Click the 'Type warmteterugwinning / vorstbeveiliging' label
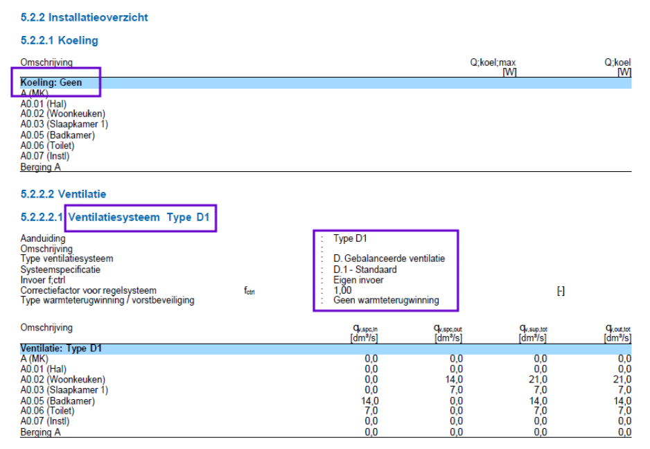The width and height of the screenshot is (650, 449). click(x=107, y=301)
